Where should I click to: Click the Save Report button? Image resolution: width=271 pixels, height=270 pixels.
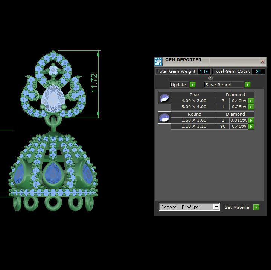coord(224,85)
